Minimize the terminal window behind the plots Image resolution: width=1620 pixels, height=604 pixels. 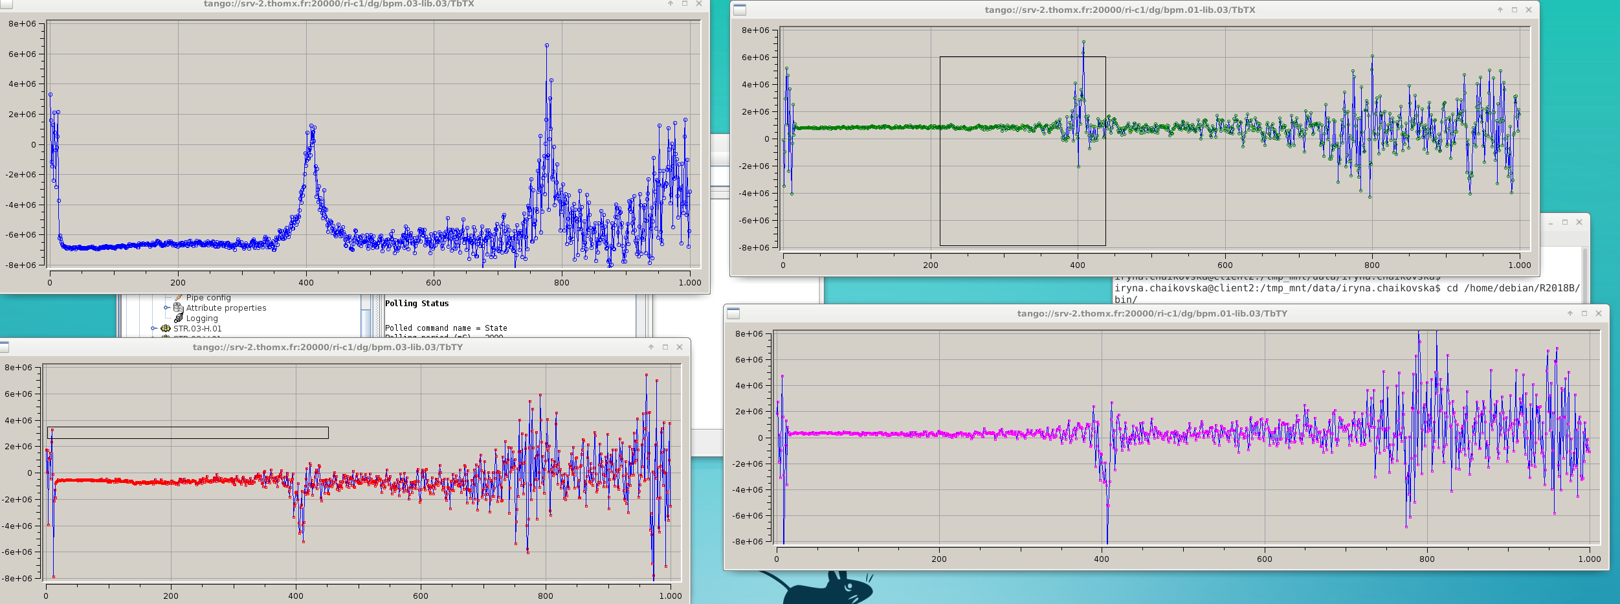tap(1551, 222)
